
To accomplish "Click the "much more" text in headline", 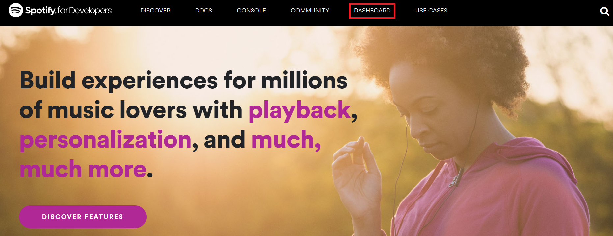I will 83,169.
